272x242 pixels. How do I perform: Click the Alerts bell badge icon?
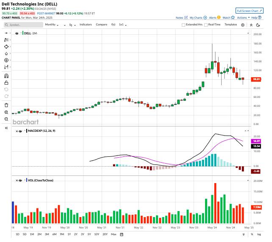pos(219,17)
